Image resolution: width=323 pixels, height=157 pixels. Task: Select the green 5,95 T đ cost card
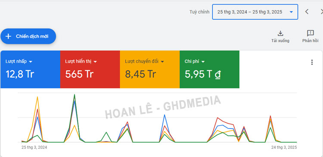[x=209, y=69]
